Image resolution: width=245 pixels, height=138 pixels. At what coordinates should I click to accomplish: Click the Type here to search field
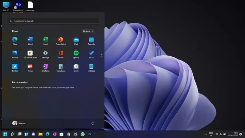pos(53,21)
